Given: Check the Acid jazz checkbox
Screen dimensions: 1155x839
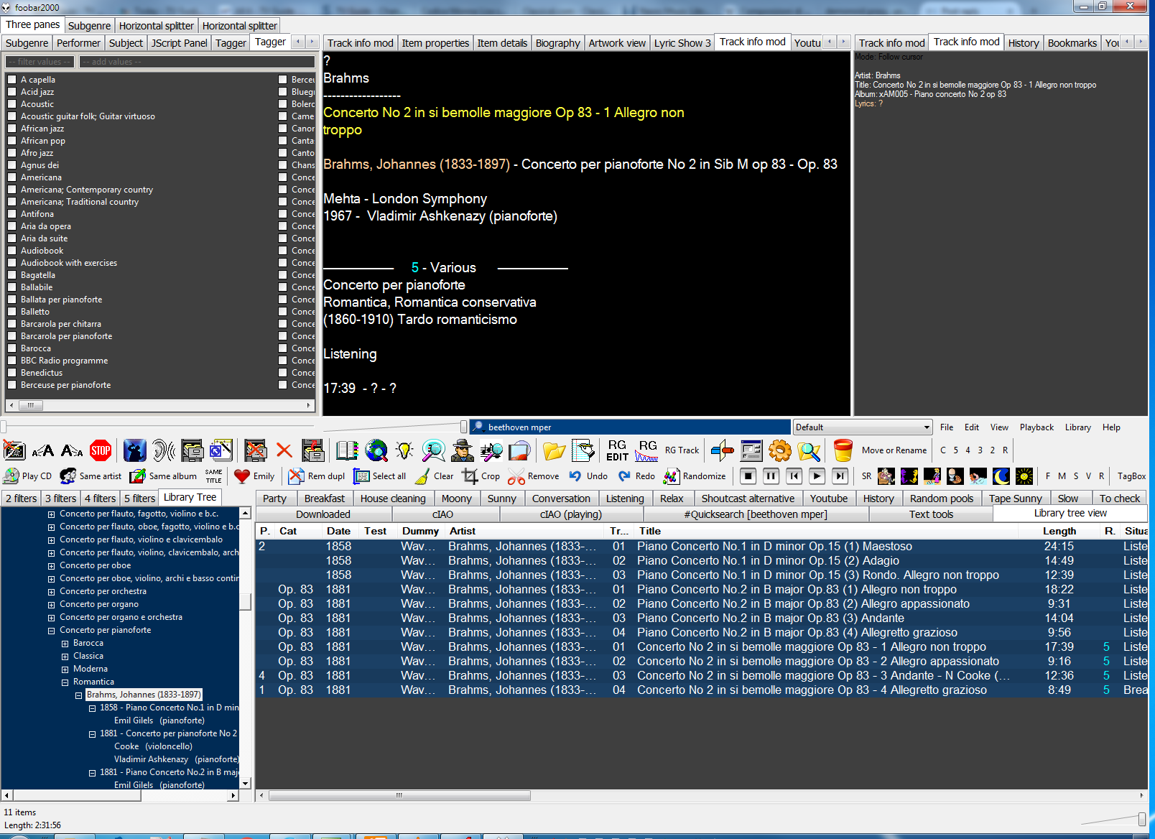Looking at the screenshot, I should [11, 92].
